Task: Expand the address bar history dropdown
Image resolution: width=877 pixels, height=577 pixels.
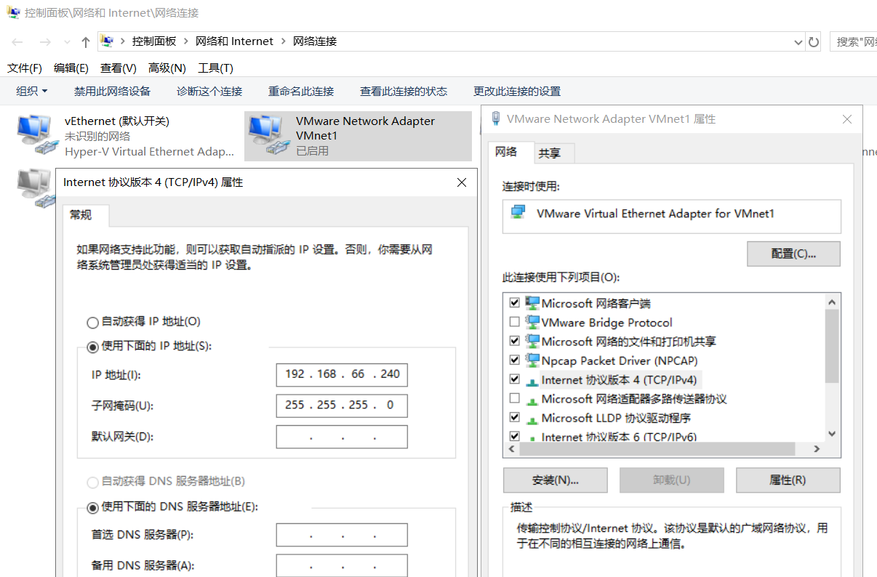Action: pos(798,42)
